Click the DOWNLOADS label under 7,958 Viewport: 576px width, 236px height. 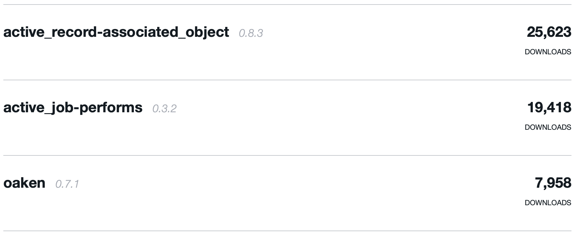(x=548, y=203)
